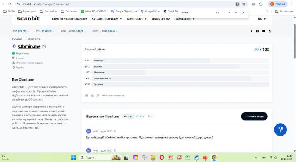Open the Windows Start menu
The height and width of the screenshot is (162, 296).
[74, 157]
